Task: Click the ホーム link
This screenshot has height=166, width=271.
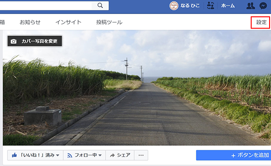Action: (228, 6)
